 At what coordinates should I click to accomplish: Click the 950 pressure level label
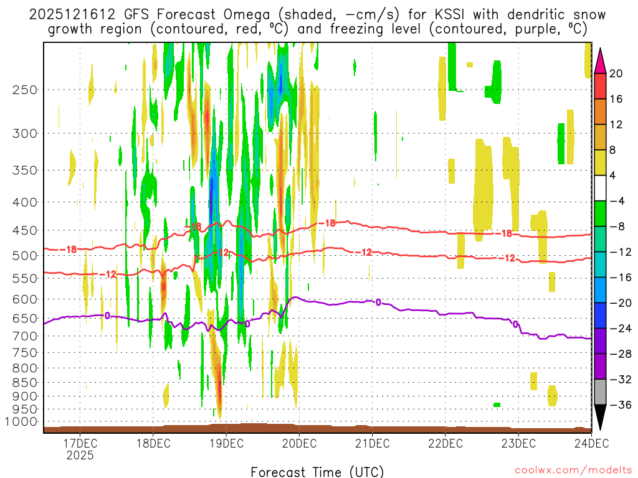click(x=25, y=409)
